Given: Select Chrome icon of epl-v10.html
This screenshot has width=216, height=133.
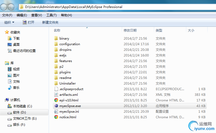Looking at the screenshot, I should pos(56,100).
